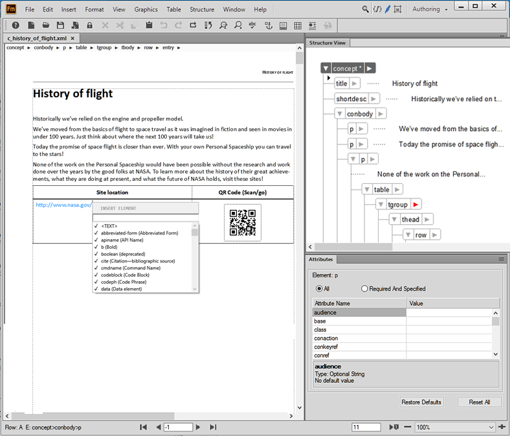Viewport: 510px width, 436px height.
Task: Click the find next magnifier icon
Action: tap(238, 25)
